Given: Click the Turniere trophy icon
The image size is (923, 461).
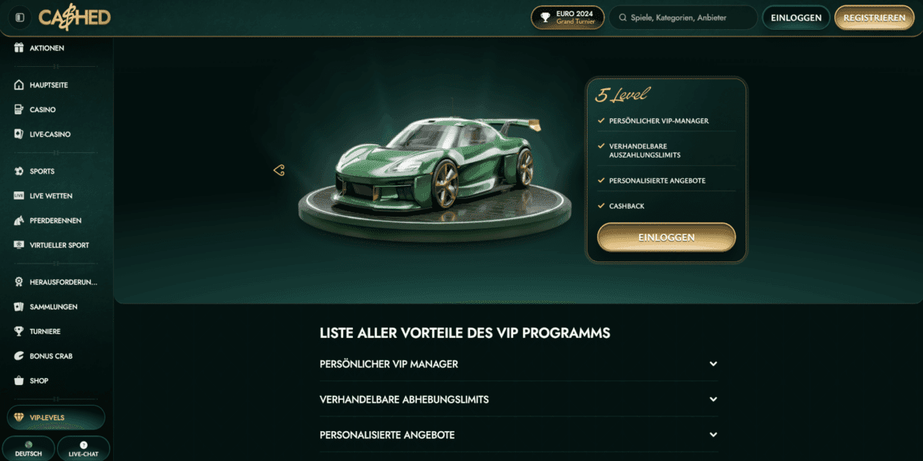Looking at the screenshot, I should pyautogui.click(x=19, y=331).
